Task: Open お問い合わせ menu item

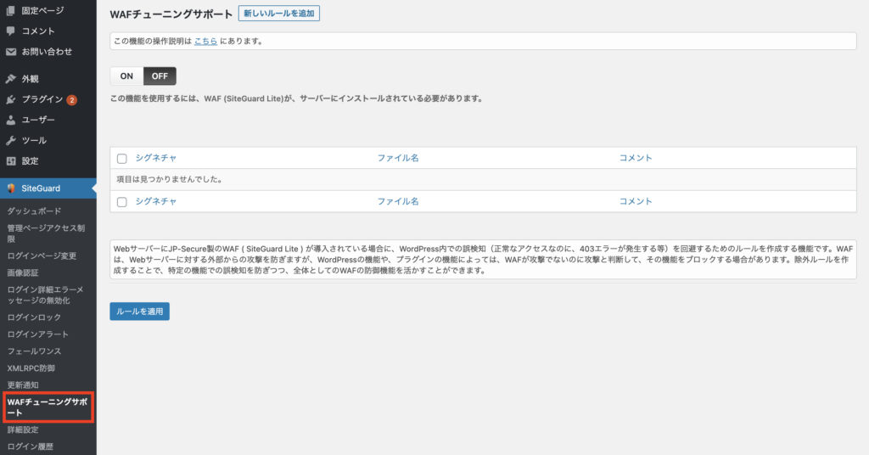Action: (x=48, y=52)
